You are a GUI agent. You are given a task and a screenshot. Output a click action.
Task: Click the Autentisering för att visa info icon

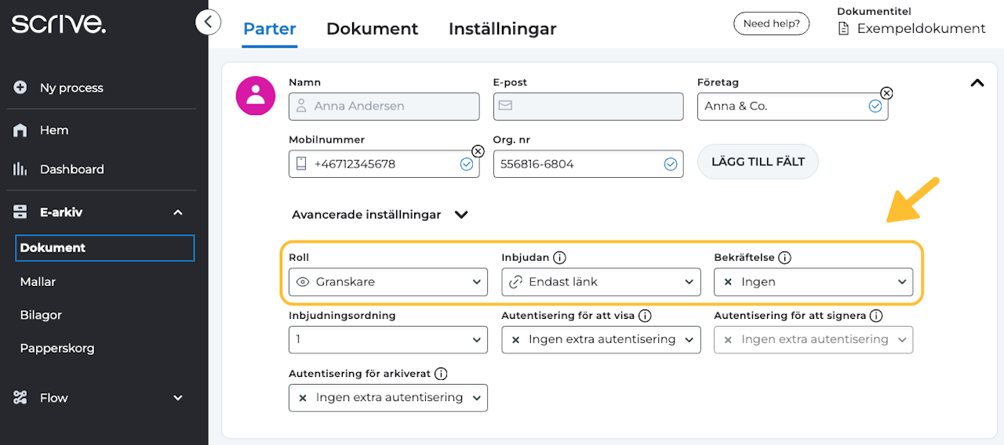pos(645,316)
